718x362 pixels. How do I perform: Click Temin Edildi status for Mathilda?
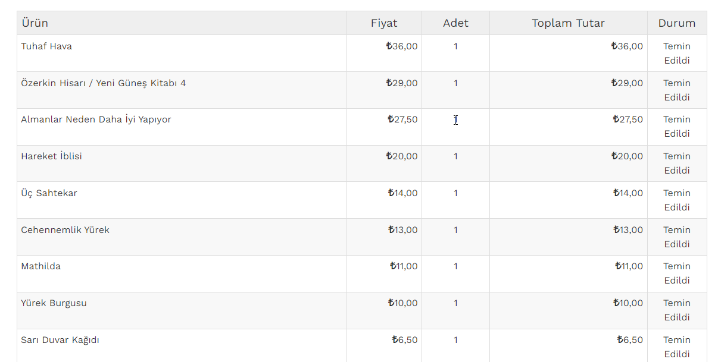click(x=677, y=273)
